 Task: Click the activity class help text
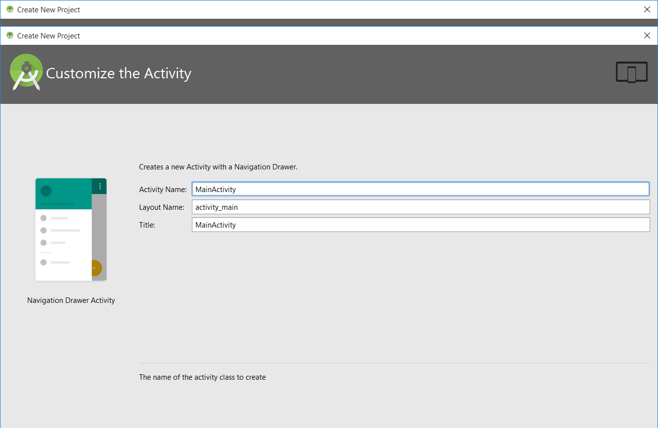202,377
